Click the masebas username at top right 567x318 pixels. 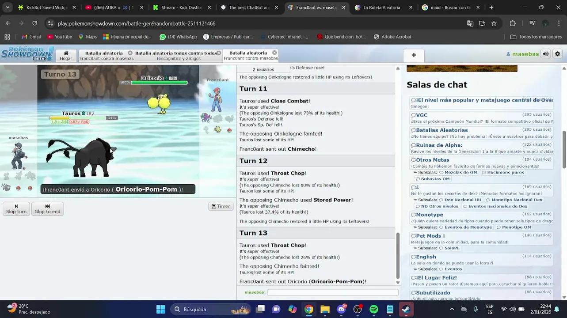click(522, 54)
